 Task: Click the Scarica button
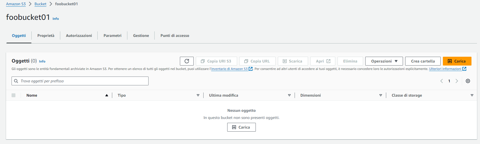293,61
